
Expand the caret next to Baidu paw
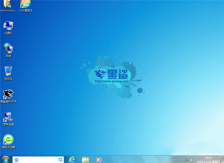tap(21, 160)
